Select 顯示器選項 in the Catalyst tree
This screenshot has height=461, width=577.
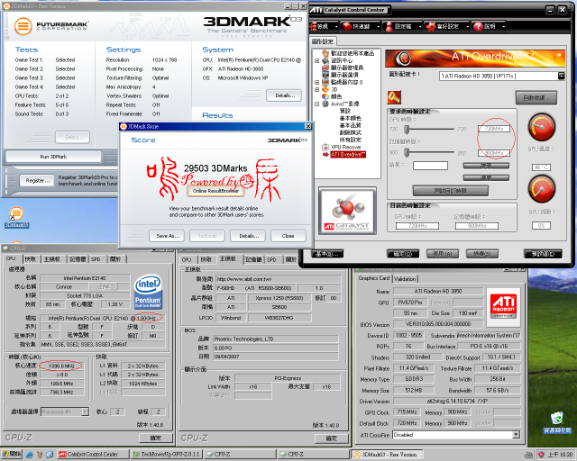[343, 75]
